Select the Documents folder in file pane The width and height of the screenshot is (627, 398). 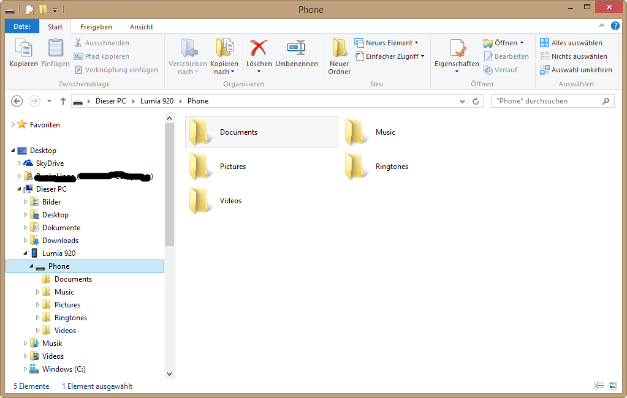pyautogui.click(x=262, y=132)
